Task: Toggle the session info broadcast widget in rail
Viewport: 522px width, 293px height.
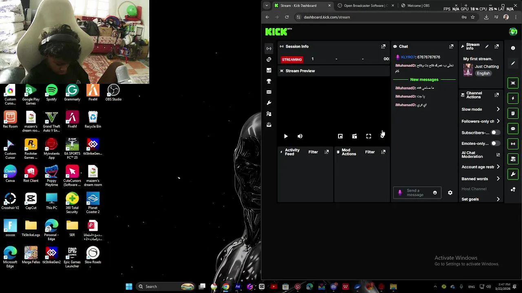Action: point(513,144)
